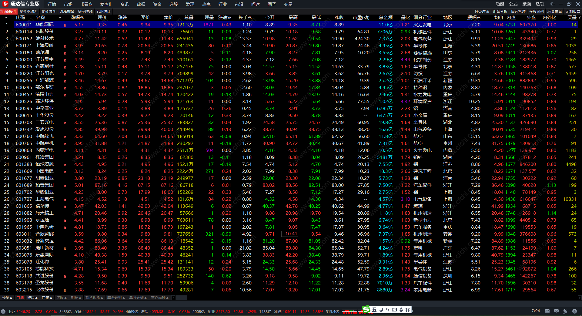The height and width of the screenshot is (316, 582).
Task: Switch to the 行情报价 tab
Action: click(x=9, y=12)
